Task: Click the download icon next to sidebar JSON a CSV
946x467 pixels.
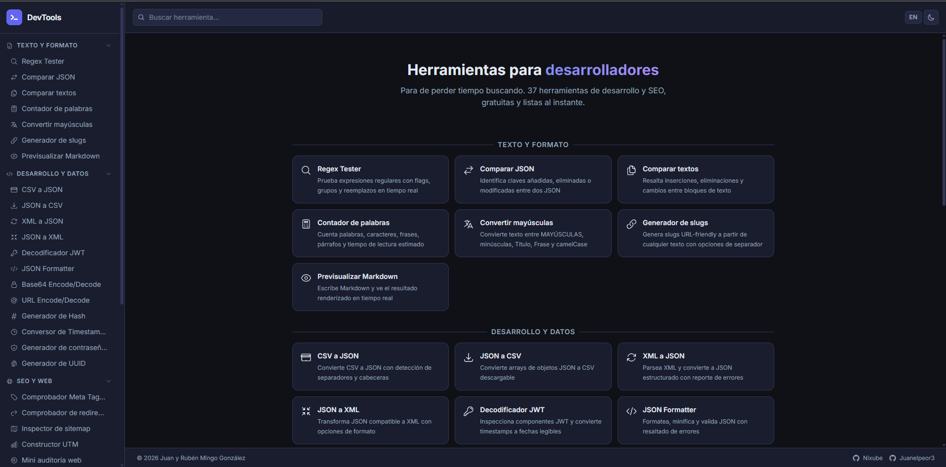Action: (x=14, y=205)
